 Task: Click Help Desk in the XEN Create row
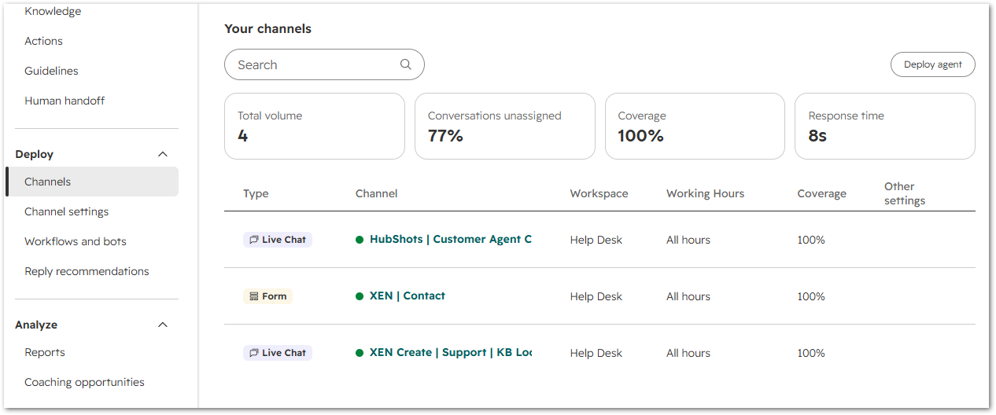click(596, 353)
